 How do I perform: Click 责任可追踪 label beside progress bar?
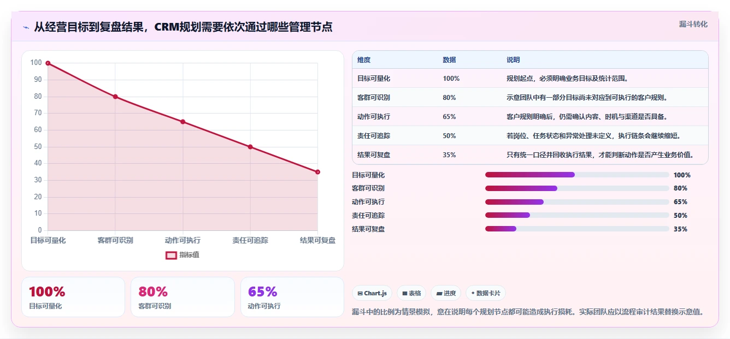368,216
